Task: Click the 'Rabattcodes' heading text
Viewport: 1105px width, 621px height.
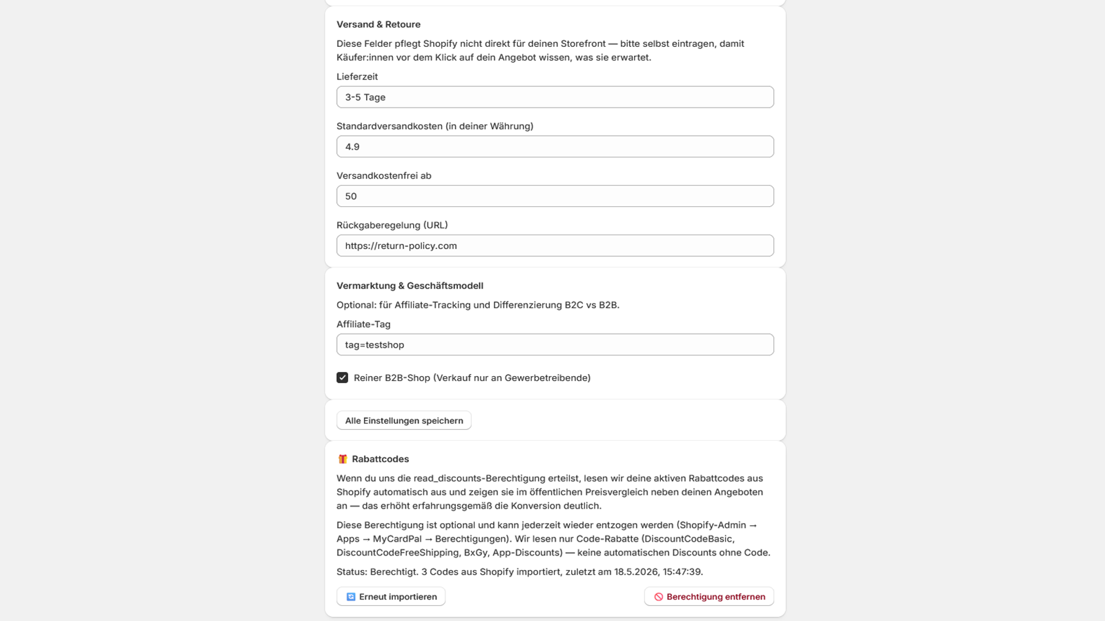Action: 380,459
